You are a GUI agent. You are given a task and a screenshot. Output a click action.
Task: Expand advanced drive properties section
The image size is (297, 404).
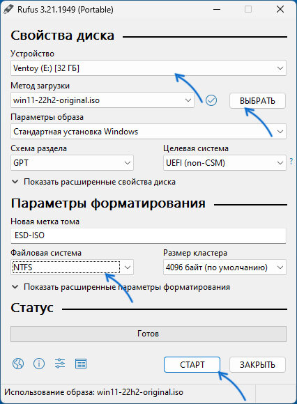point(94,182)
